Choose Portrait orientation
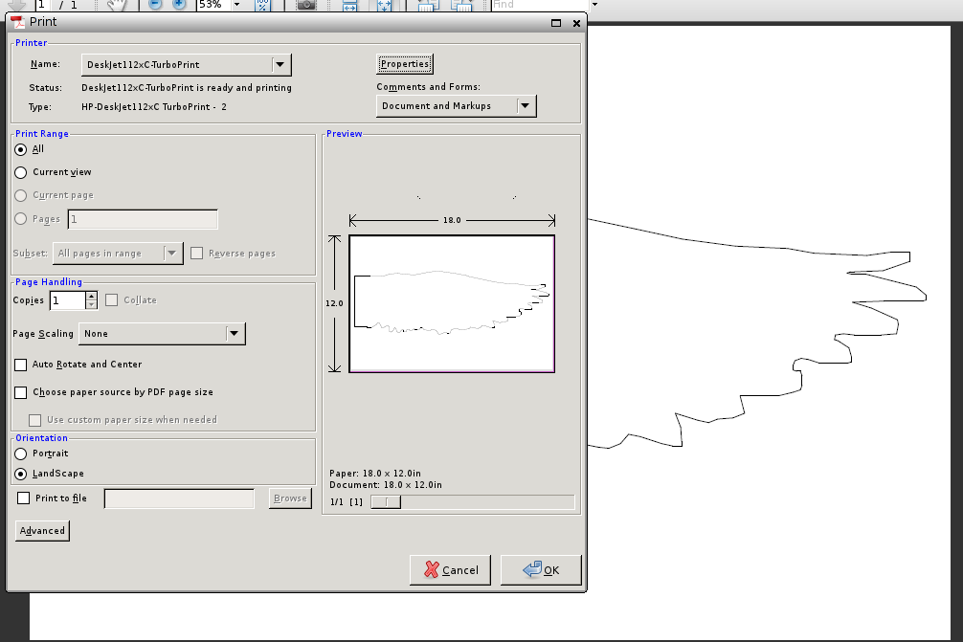The height and width of the screenshot is (642, 963). coord(21,454)
